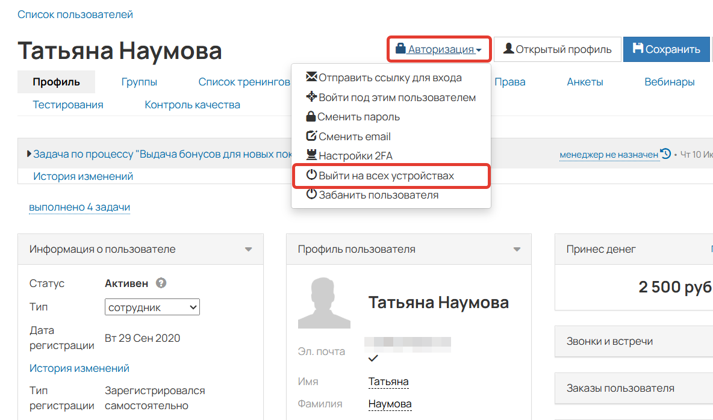Click the envelope icon beside 'Отправить ссылку для входа'
The image size is (713, 420).
(x=311, y=77)
